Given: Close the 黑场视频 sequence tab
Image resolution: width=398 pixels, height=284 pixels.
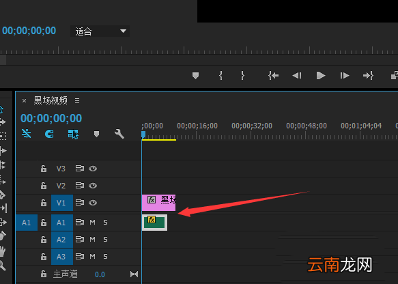Looking at the screenshot, I should coord(24,101).
